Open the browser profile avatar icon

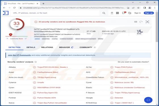pyautogui.click(x=150, y=8)
